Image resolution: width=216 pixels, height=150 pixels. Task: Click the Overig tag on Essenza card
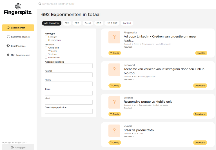pyautogui.click(x=115, y=114)
